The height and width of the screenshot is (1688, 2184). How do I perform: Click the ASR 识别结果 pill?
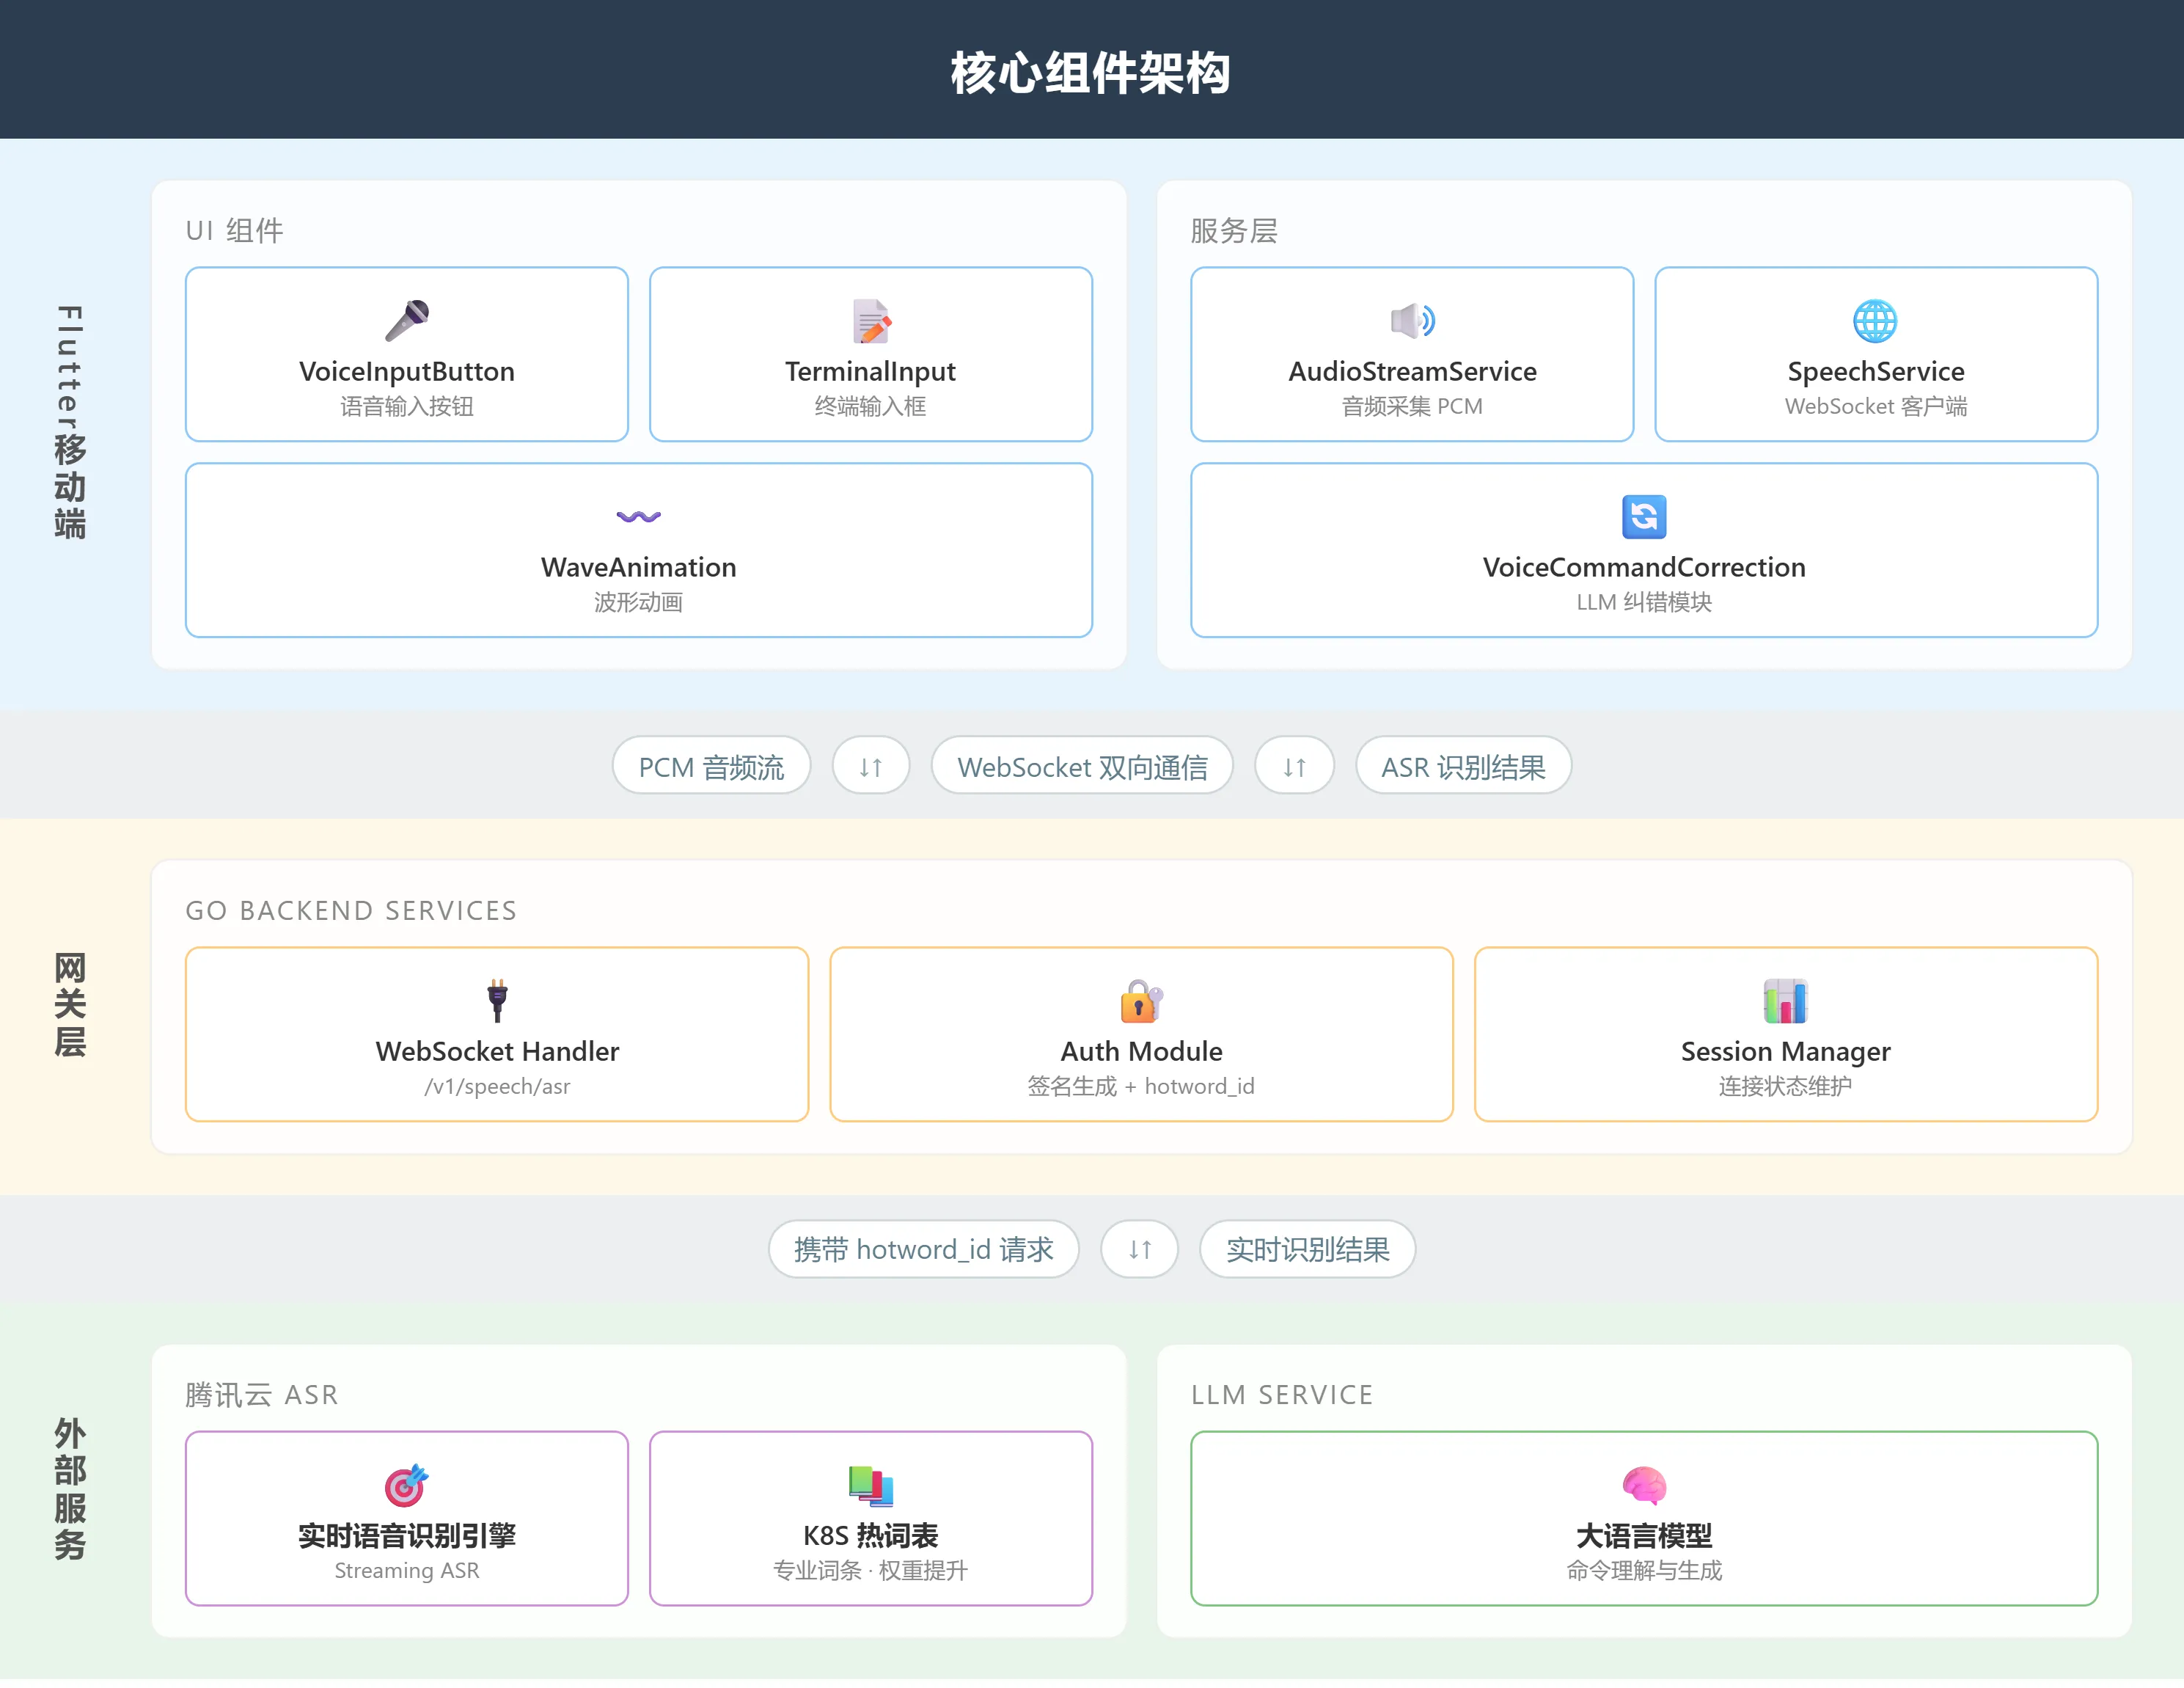(1463, 767)
